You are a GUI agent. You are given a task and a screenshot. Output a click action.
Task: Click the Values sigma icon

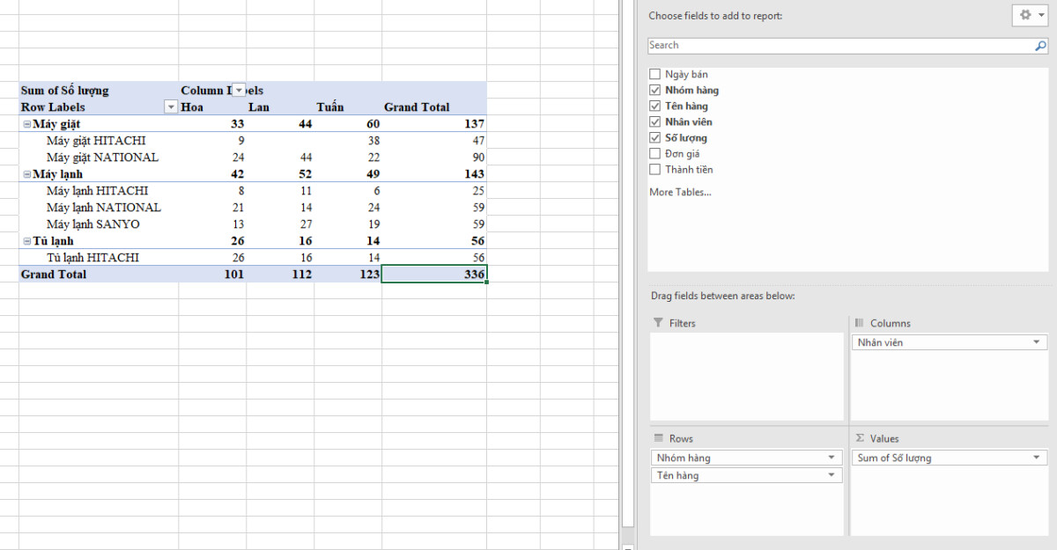[x=859, y=438]
